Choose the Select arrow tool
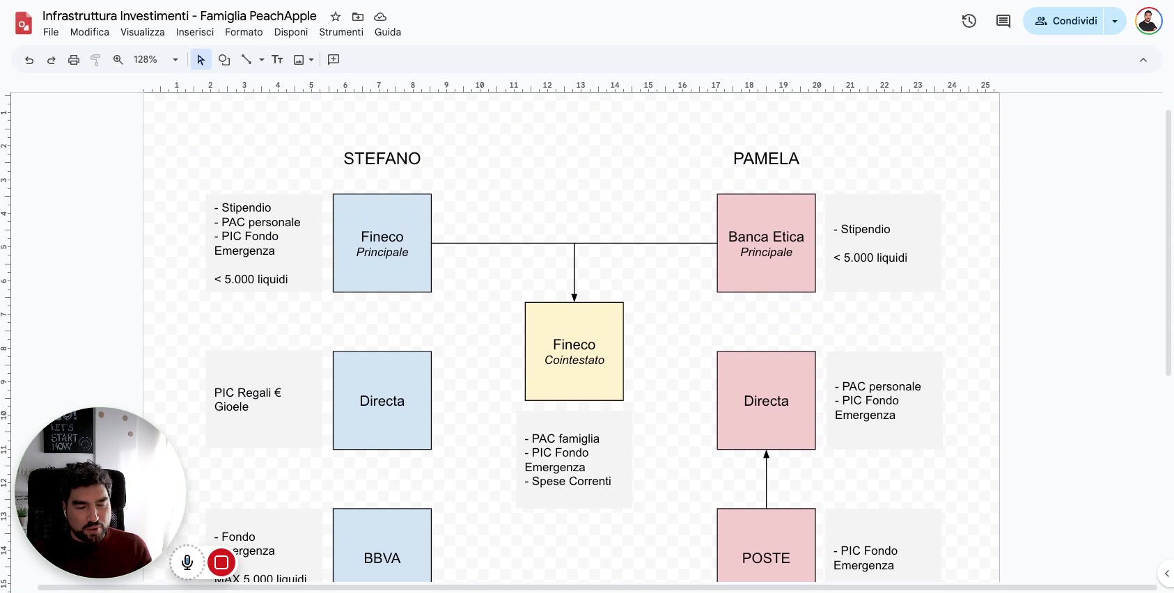Image resolution: width=1174 pixels, height=593 pixels. pyautogui.click(x=201, y=60)
